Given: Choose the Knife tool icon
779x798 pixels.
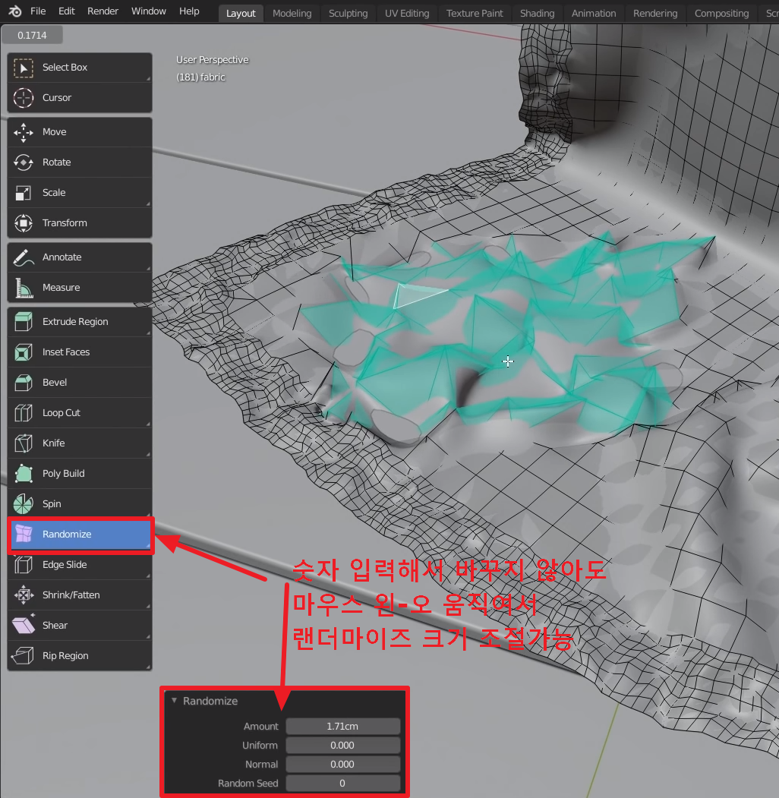Looking at the screenshot, I should click(24, 443).
